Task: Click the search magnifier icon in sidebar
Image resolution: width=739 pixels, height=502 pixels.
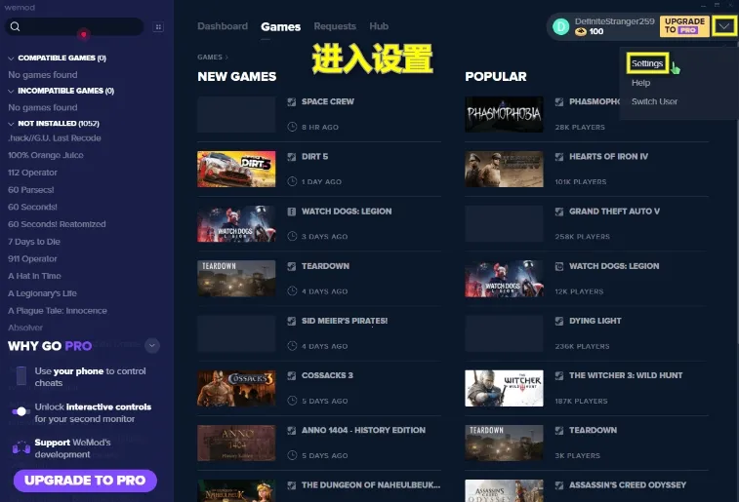Action: pyautogui.click(x=18, y=27)
